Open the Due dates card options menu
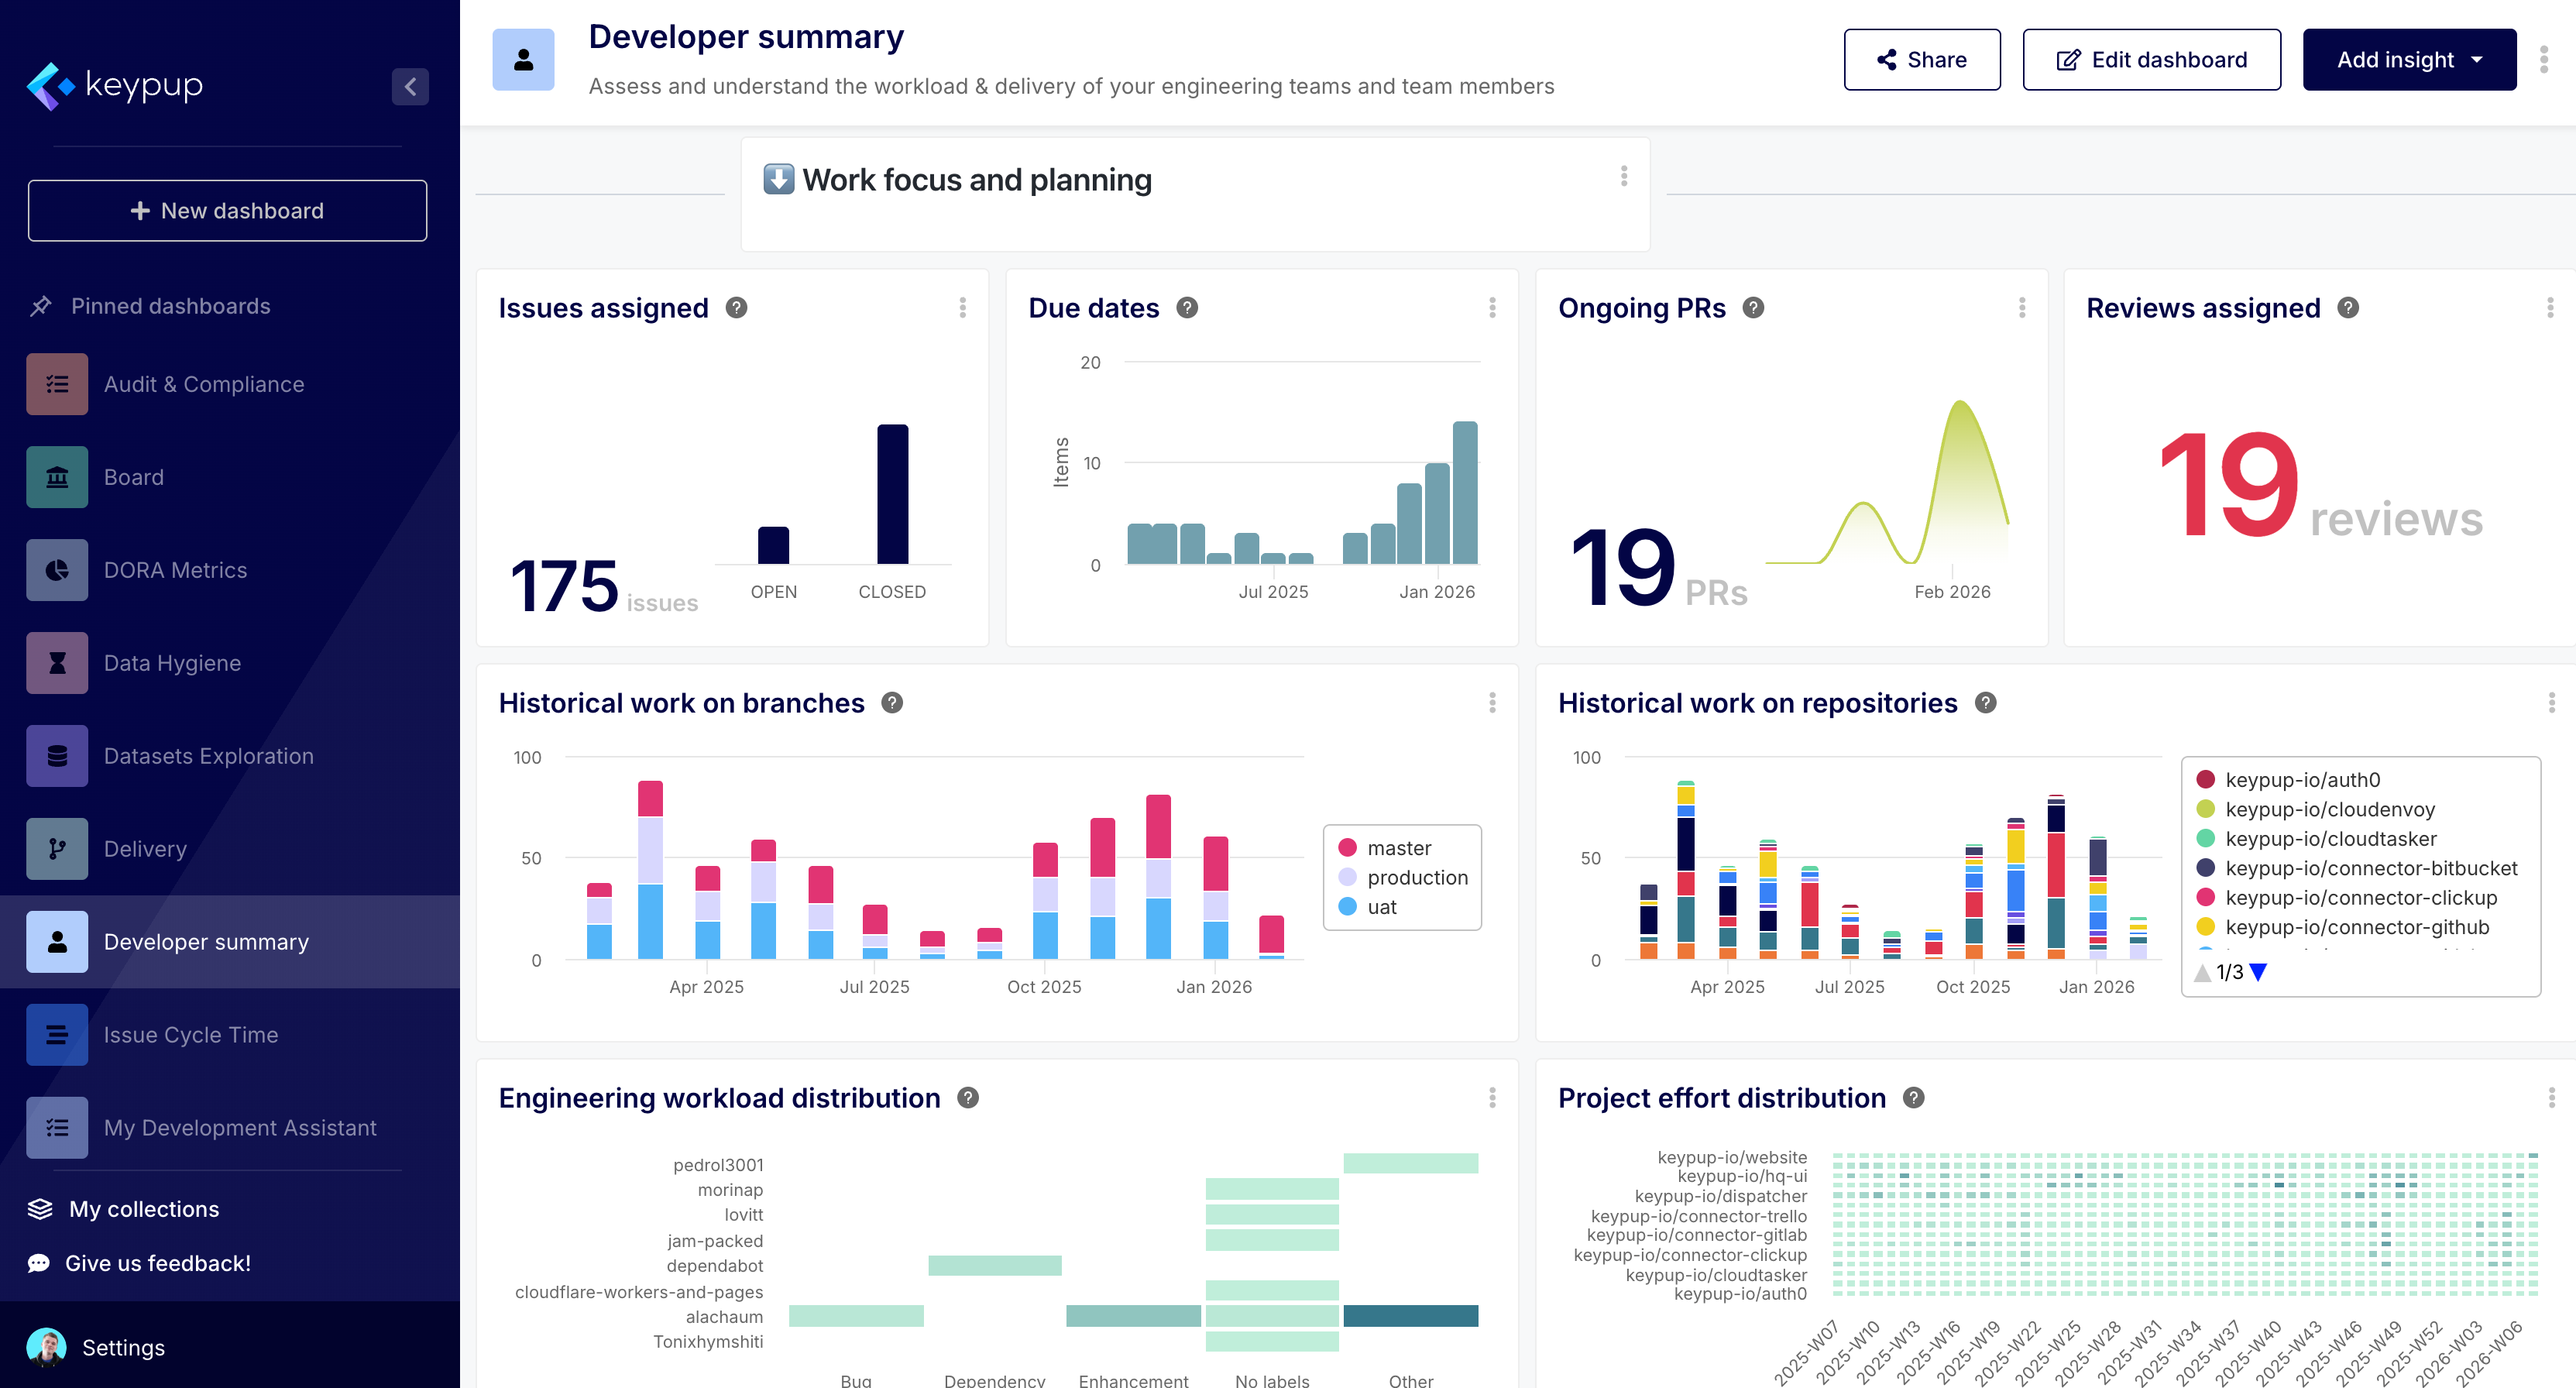Screen dimensions: 2576x1388 (1492, 308)
